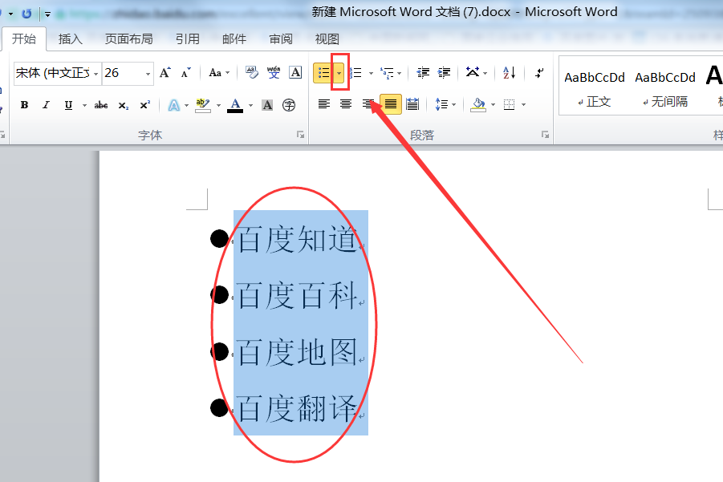Click the multilevel list icon

click(x=388, y=73)
